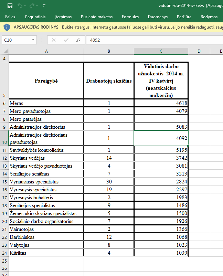Image resolution: width=223 pixels, height=276 pixels.
Task: Click the formula bar Cancel X icon
Action: point(53,40)
